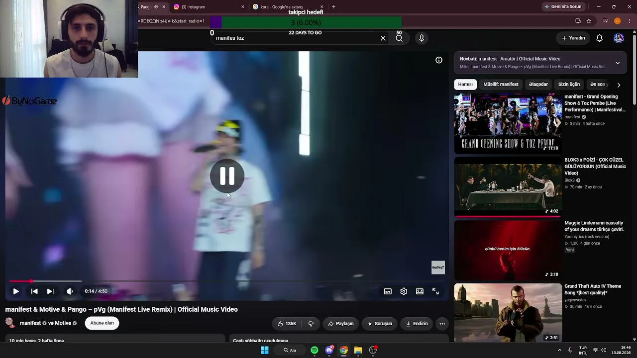The width and height of the screenshot is (637, 358).
Task: Open the Chrome profile avatar
Action: tap(617, 21)
